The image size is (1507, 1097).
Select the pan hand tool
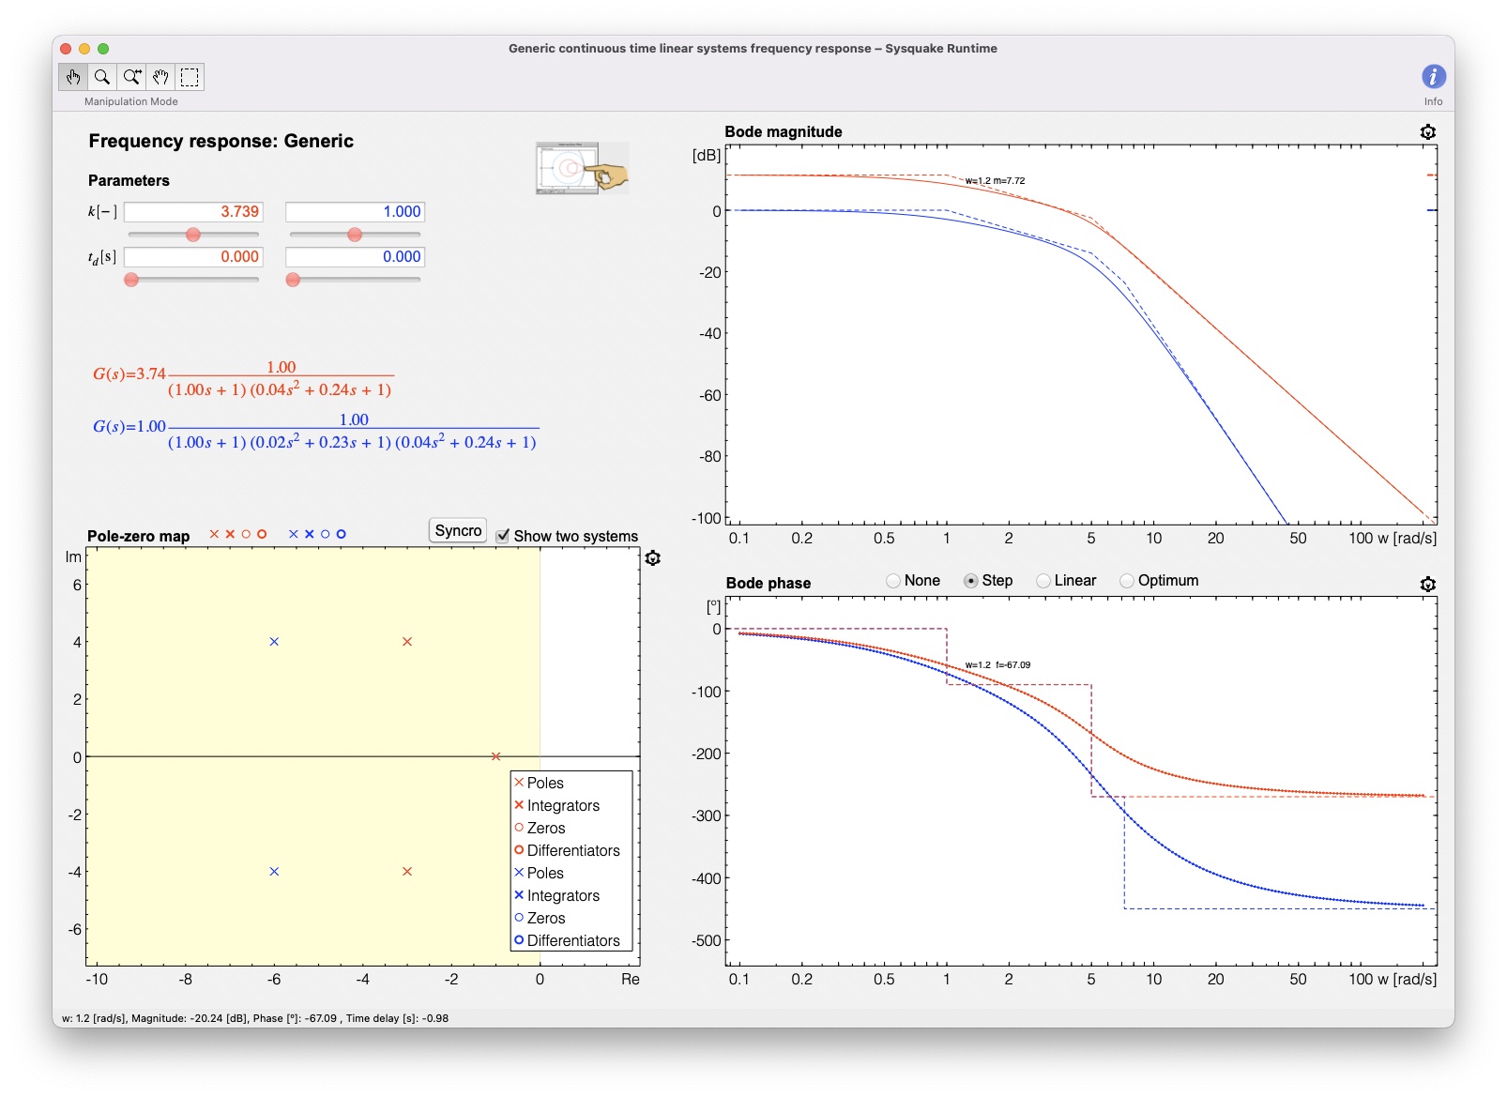[160, 78]
